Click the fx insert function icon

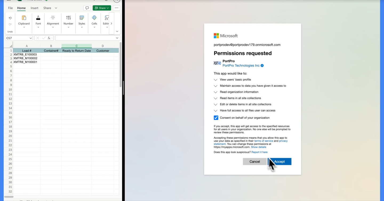coord(49,38)
